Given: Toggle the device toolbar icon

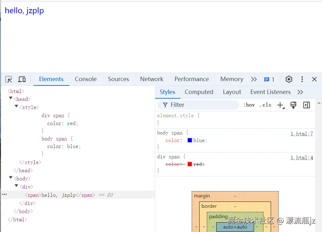Looking at the screenshot, I should point(22,79).
